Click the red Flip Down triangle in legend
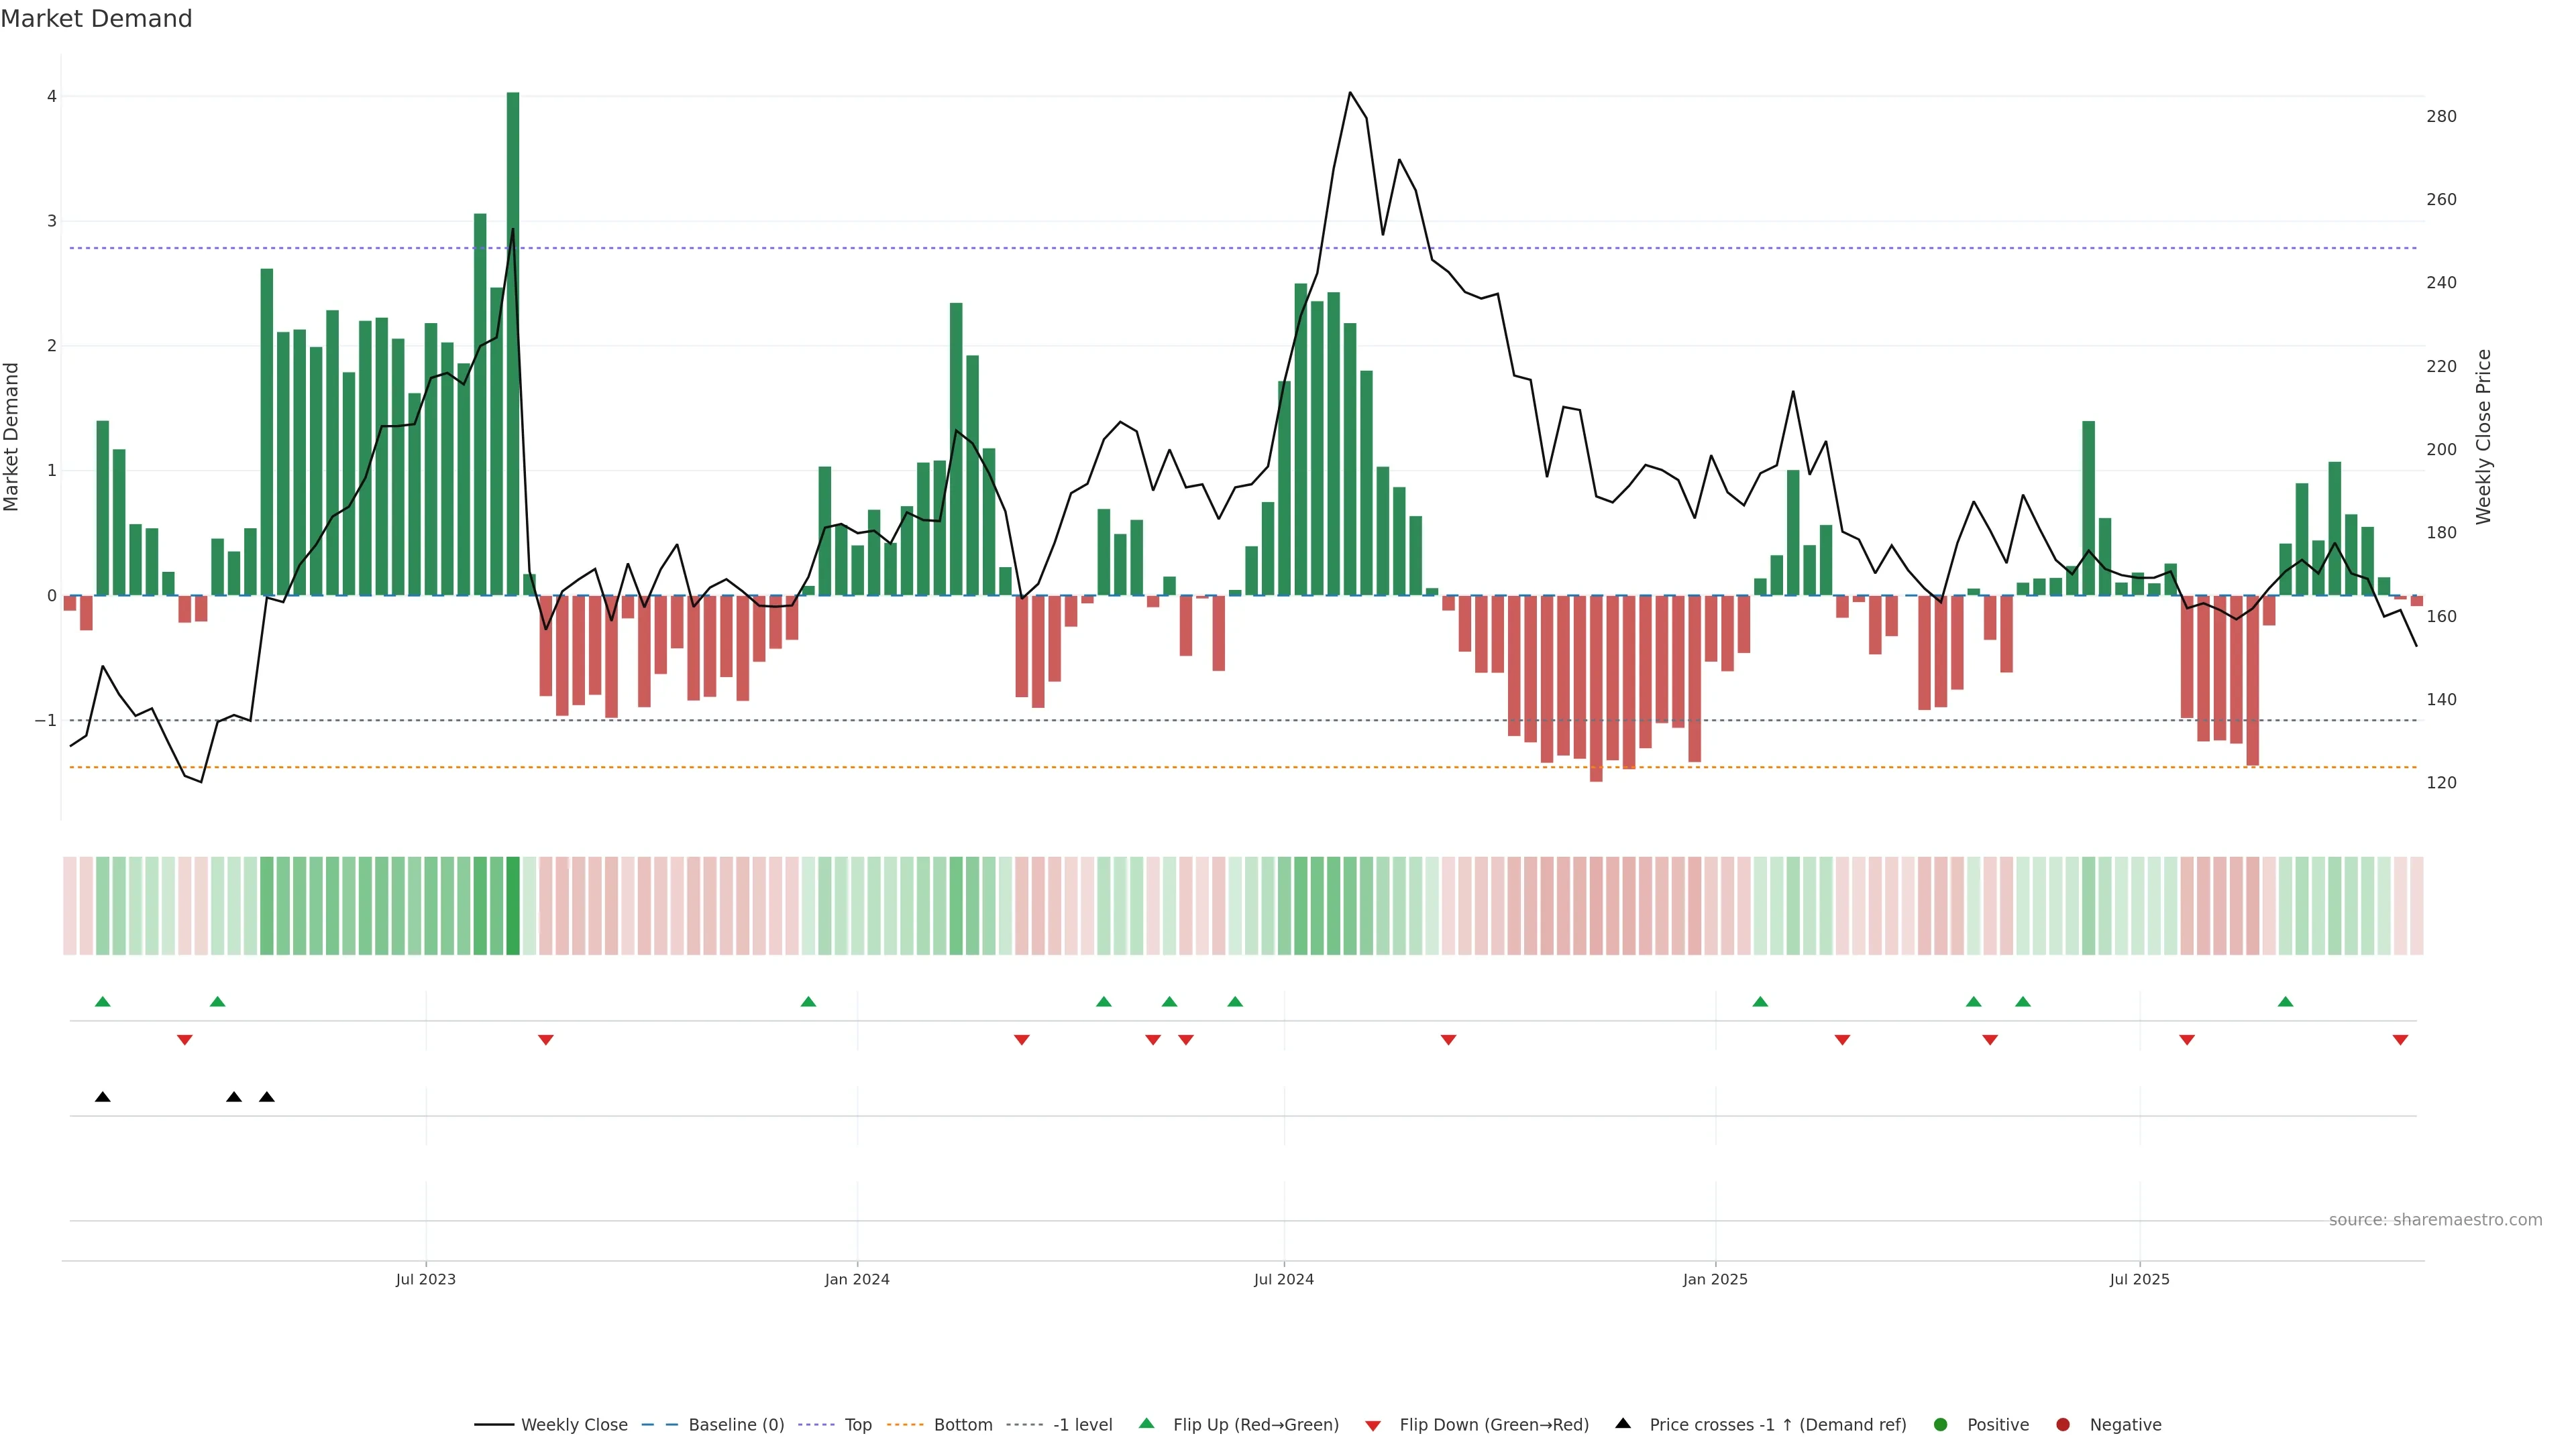The height and width of the screenshot is (1448, 2576). [x=1373, y=1425]
